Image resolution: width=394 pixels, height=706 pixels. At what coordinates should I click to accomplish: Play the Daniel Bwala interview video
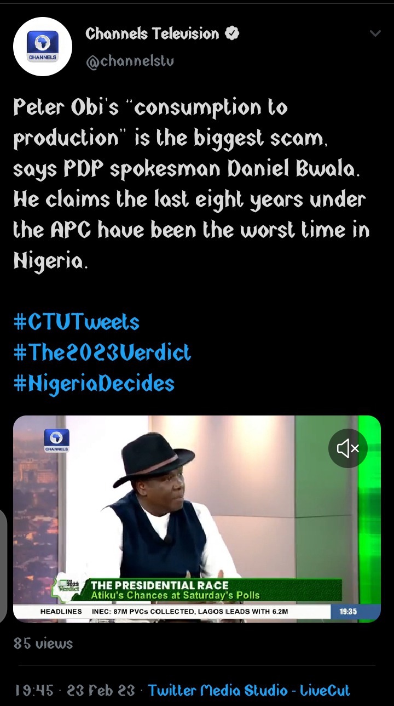(197, 519)
